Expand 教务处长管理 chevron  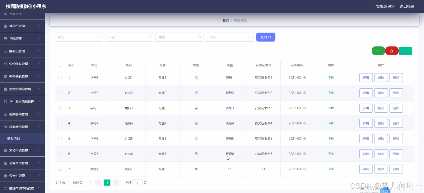click(39, 76)
